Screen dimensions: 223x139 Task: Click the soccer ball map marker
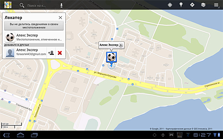tap(111, 57)
